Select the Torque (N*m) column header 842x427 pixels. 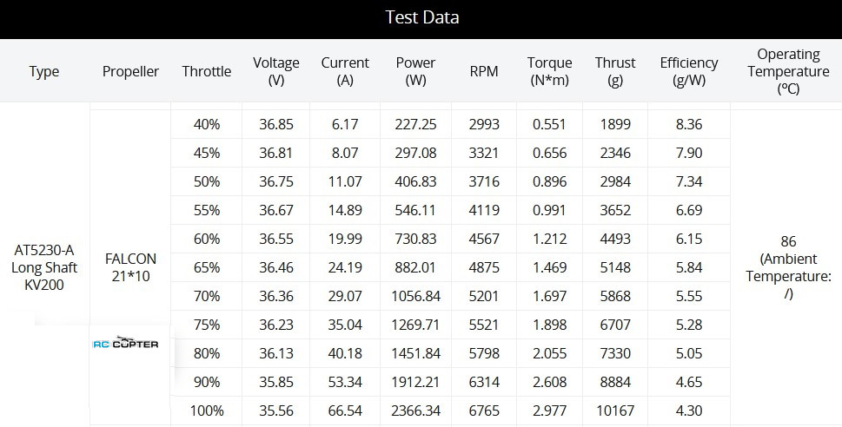pyautogui.click(x=549, y=71)
